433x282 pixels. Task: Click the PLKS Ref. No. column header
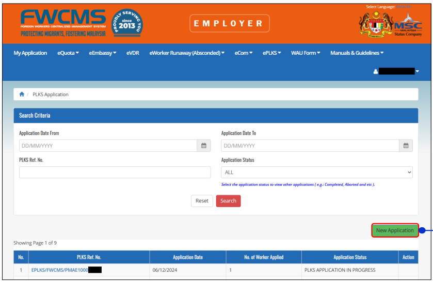89,257
